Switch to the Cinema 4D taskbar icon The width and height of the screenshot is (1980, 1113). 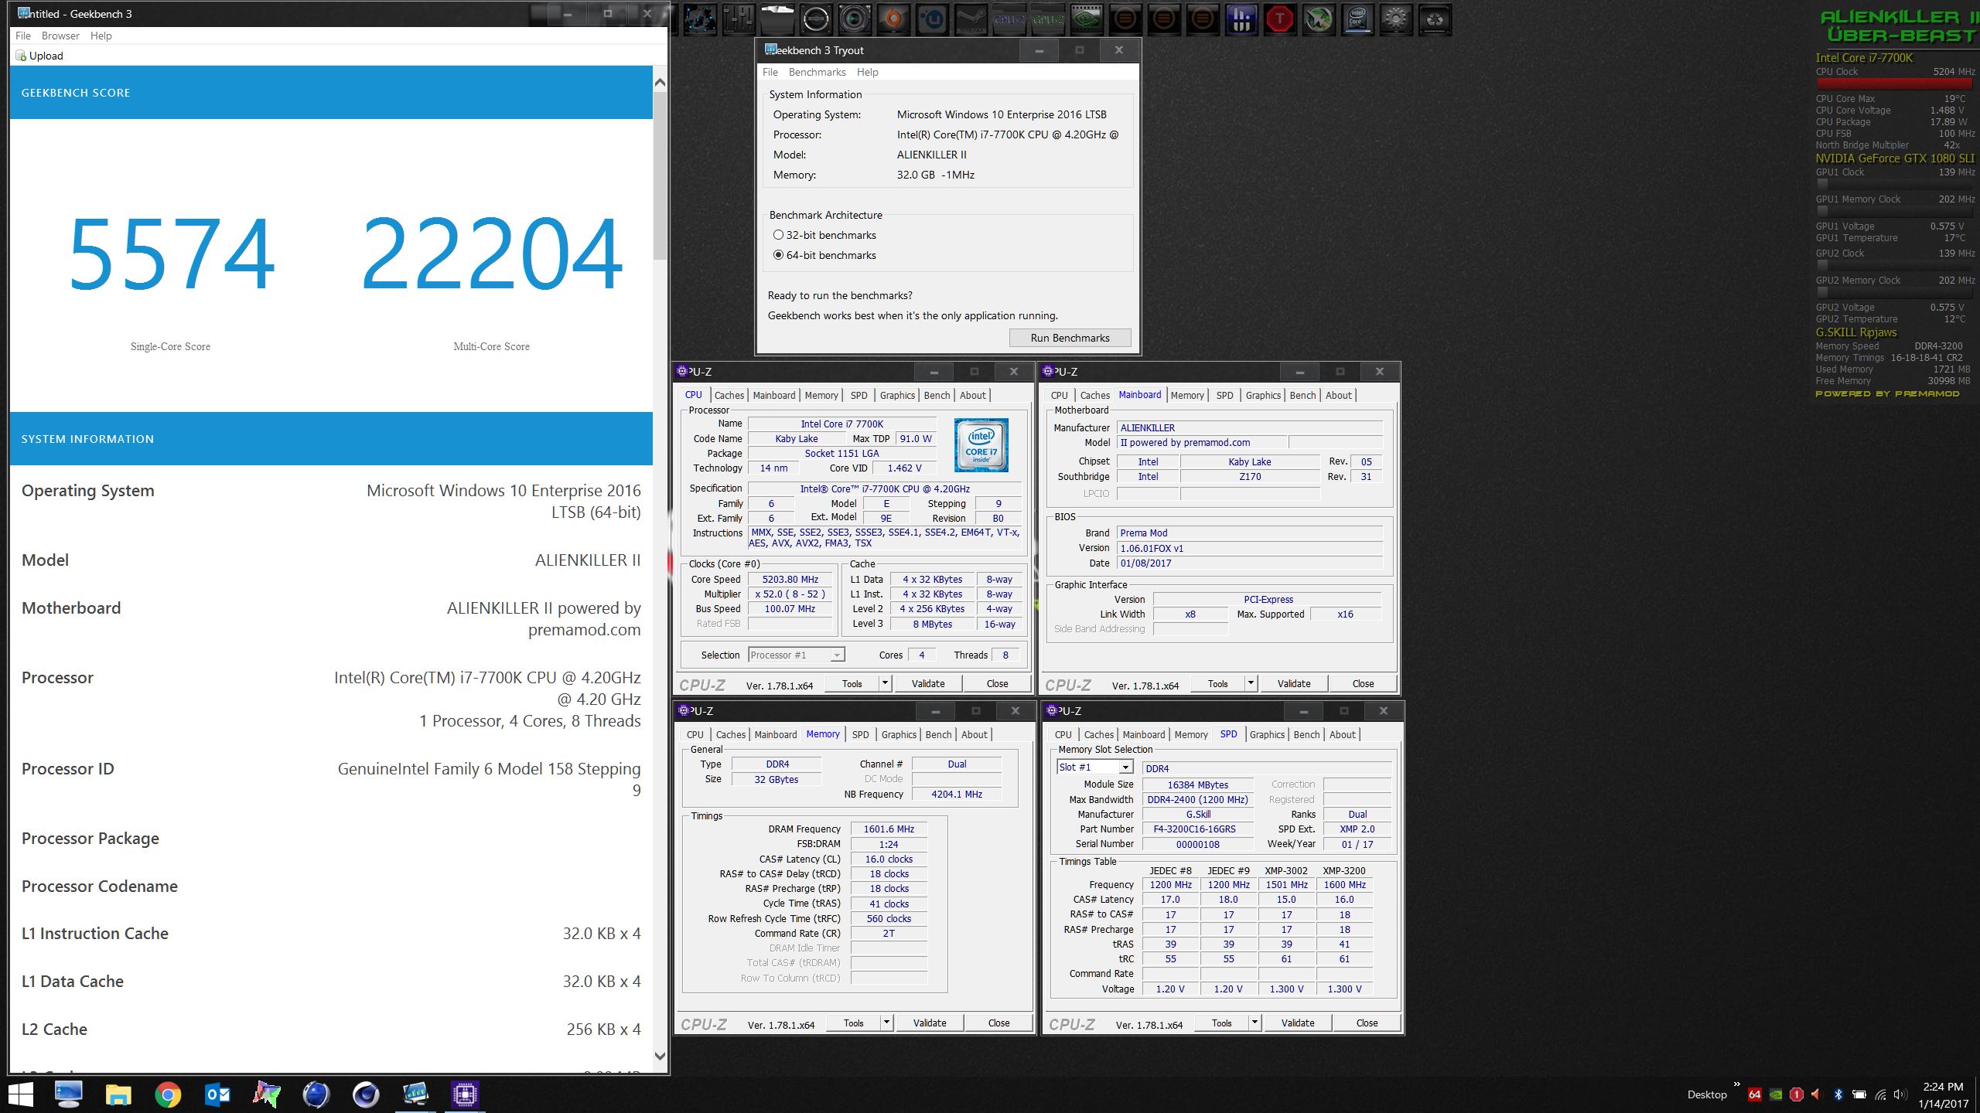(x=366, y=1094)
